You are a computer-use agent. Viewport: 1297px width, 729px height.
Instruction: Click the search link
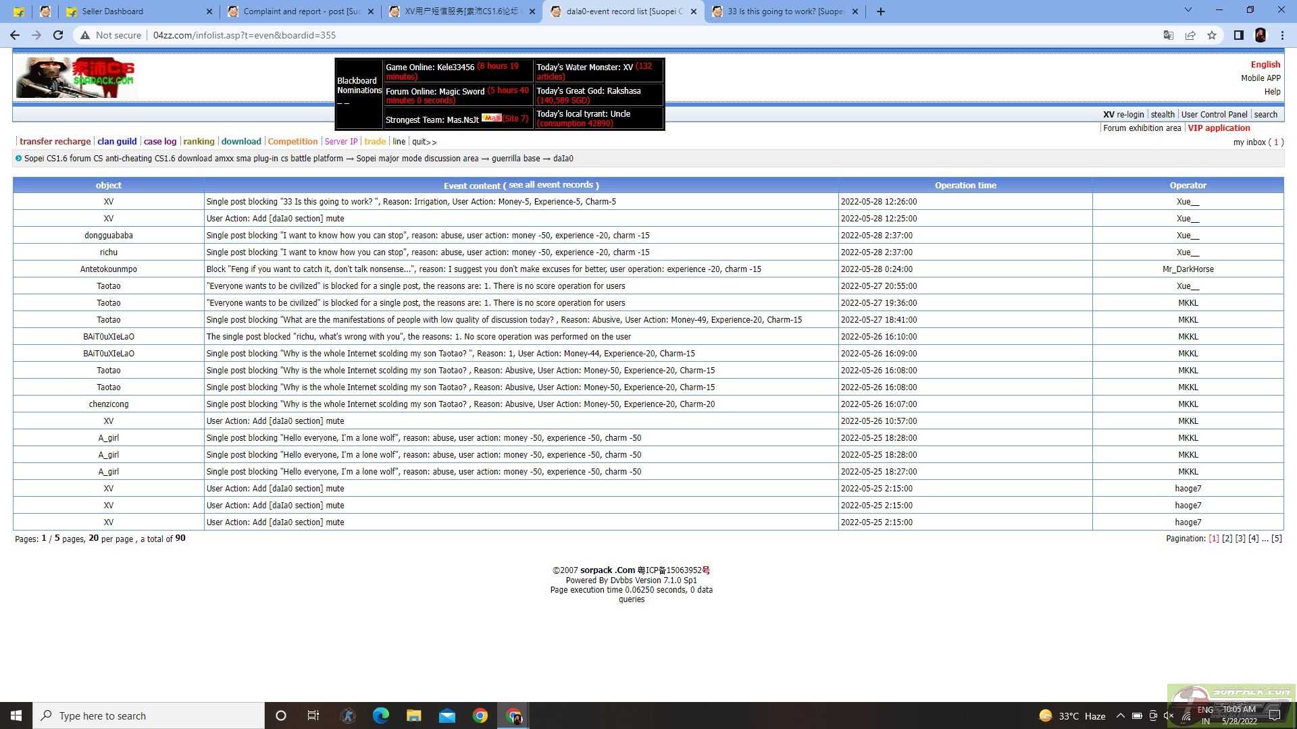tap(1266, 115)
